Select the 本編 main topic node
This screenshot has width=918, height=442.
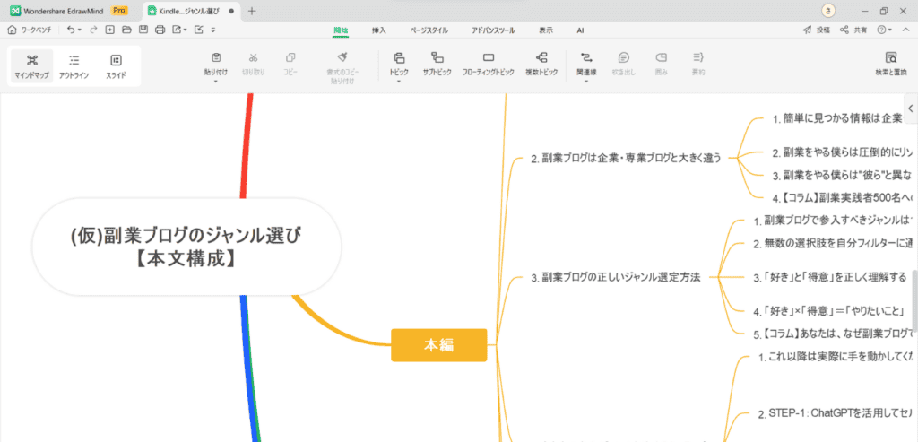click(x=439, y=345)
